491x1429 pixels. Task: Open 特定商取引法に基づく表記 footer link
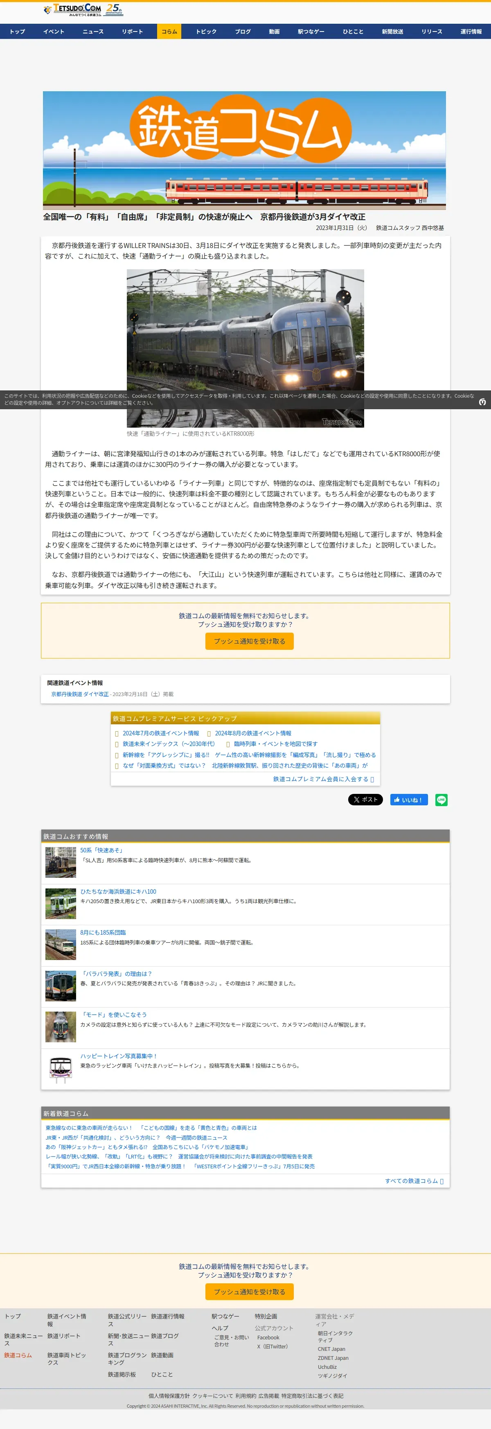coord(312,1396)
